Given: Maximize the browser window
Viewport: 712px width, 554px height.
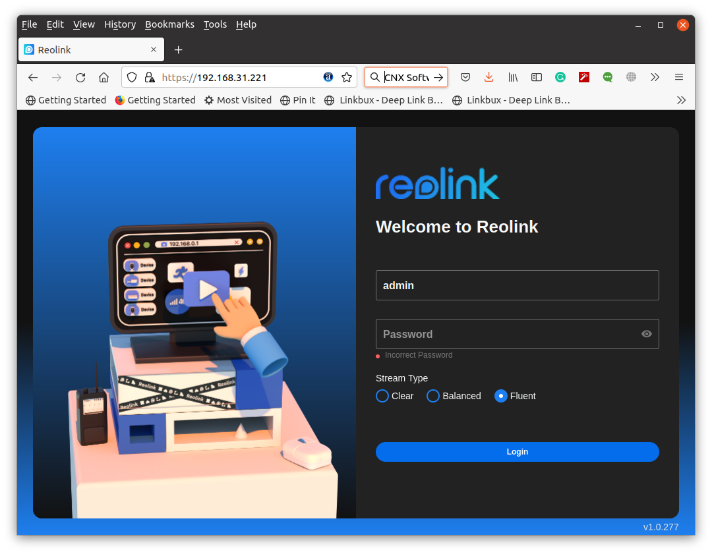Looking at the screenshot, I should point(660,25).
